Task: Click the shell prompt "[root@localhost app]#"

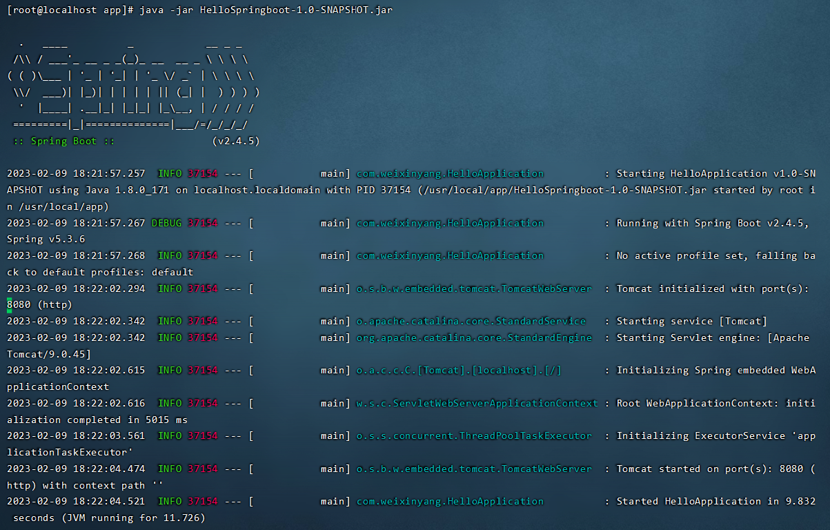Action: point(70,10)
